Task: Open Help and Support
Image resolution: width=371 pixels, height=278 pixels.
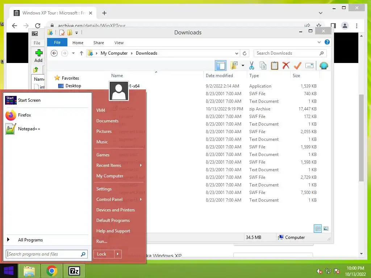Action: tap(113, 231)
